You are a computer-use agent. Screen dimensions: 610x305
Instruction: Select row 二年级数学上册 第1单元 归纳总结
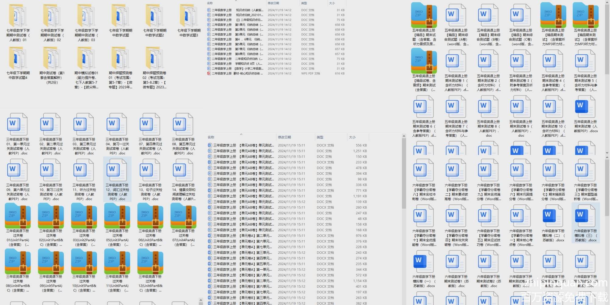235,25
